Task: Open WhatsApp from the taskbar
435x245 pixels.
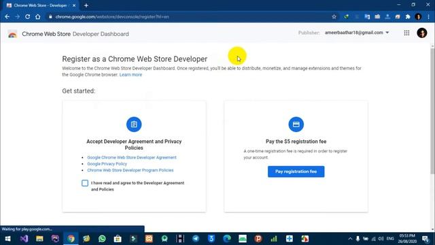Action: click(102, 239)
